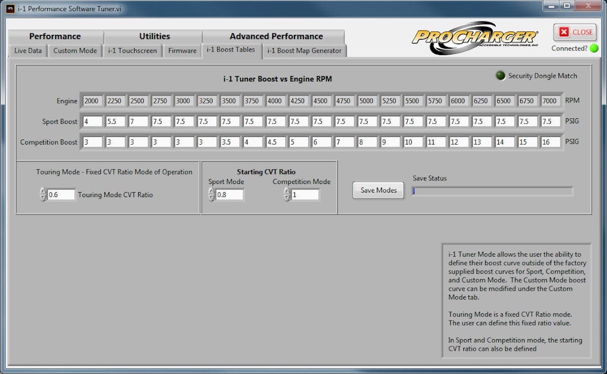Open the i-1 Touchscreen tab
This screenshot has height=374, width=607.
[x=133, y=51]
